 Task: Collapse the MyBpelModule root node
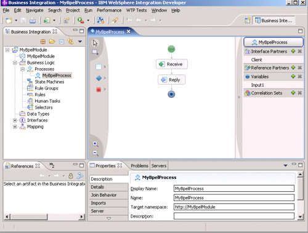[x=7, y=50]
